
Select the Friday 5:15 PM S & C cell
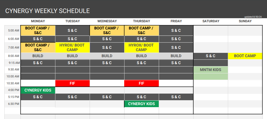point(176,97)
